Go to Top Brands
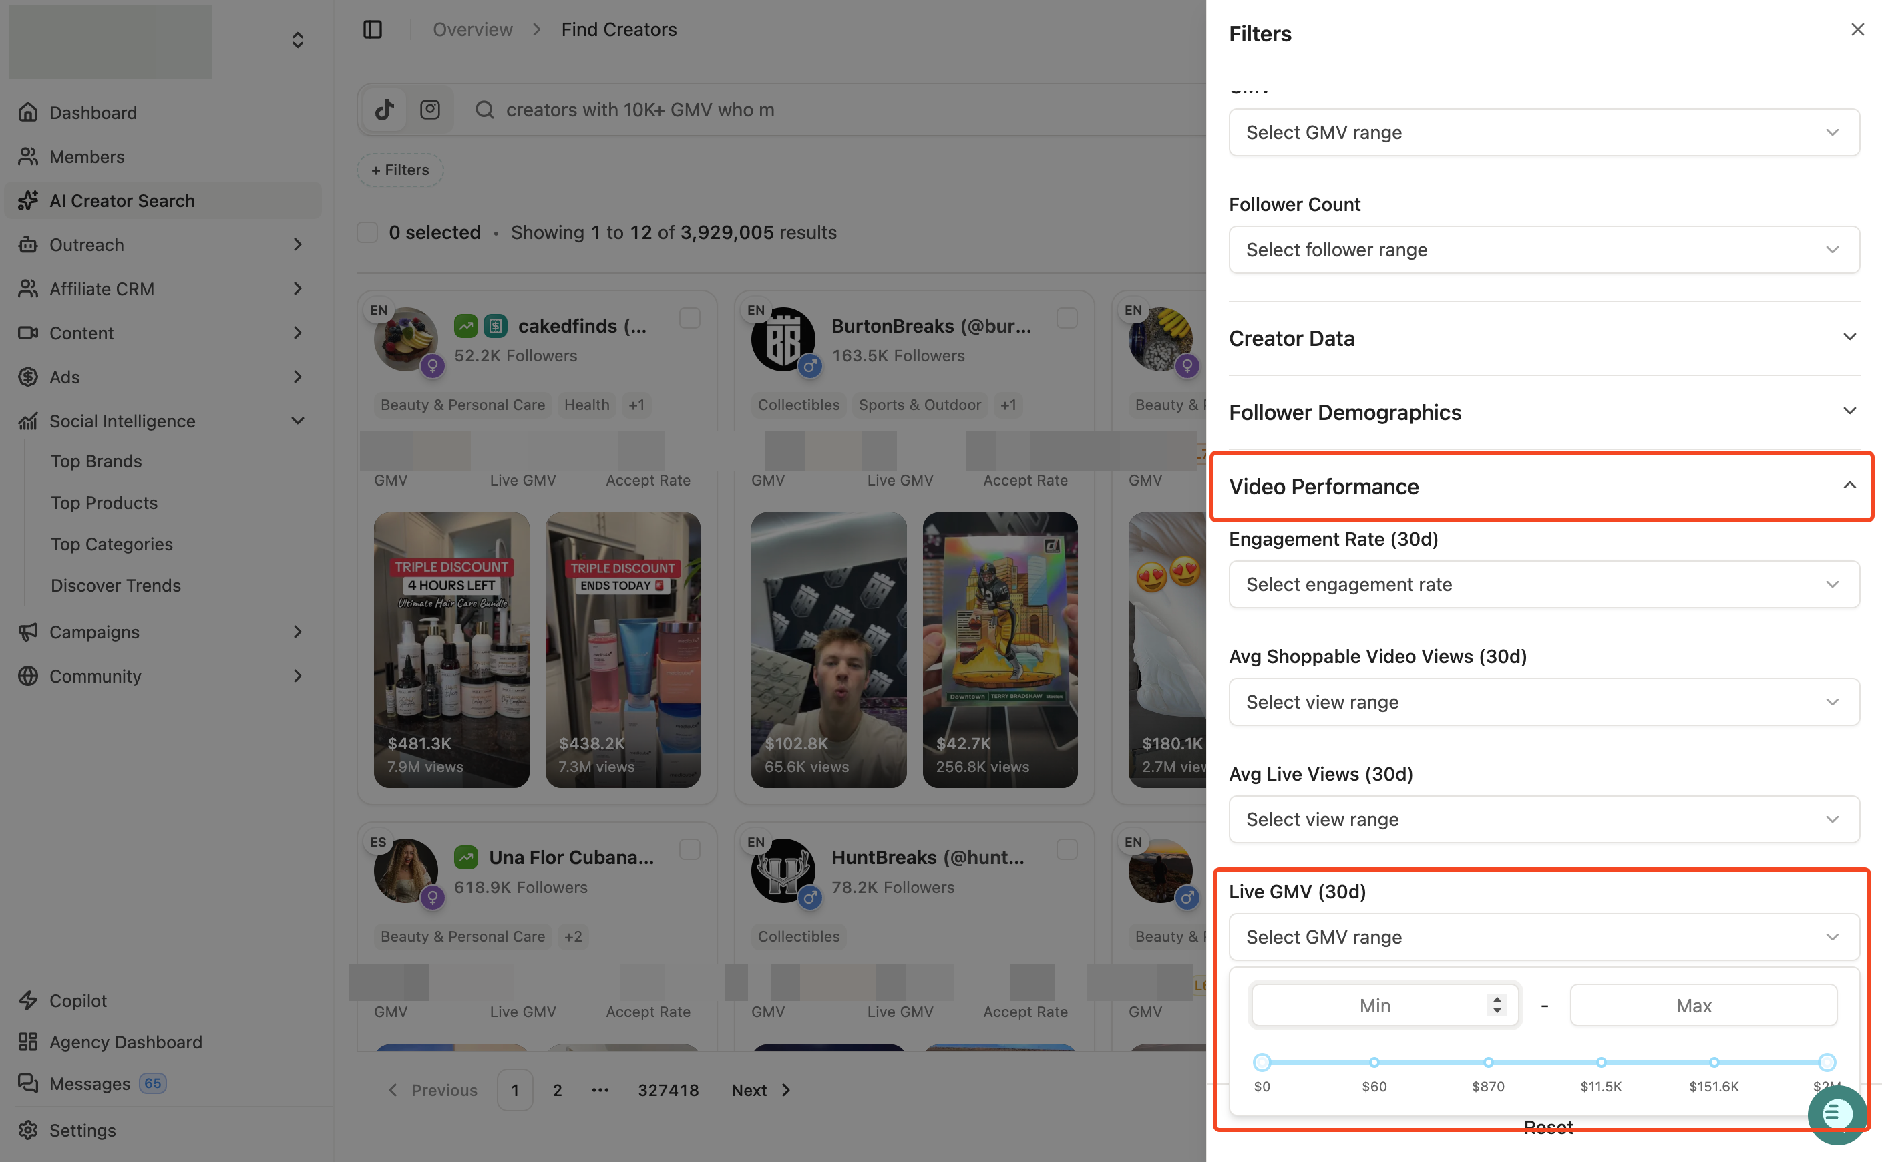The image size is (1882, 1162). pos(96,461)
